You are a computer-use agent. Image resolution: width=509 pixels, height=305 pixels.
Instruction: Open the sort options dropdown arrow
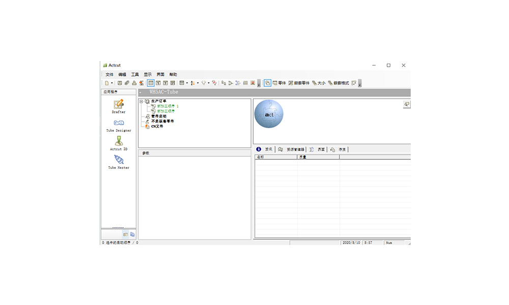pyautogui.click(x=197, y=83)
